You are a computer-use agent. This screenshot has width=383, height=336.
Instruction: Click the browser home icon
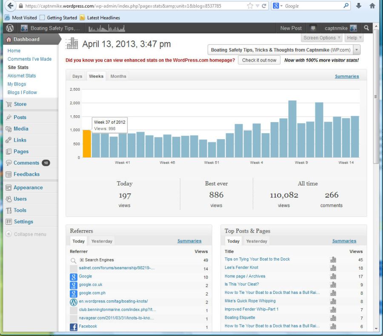coord(372,6)
